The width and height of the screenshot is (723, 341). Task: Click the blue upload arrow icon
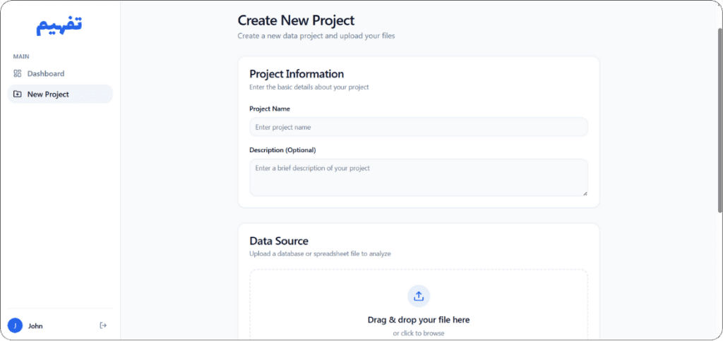[419, 296]
